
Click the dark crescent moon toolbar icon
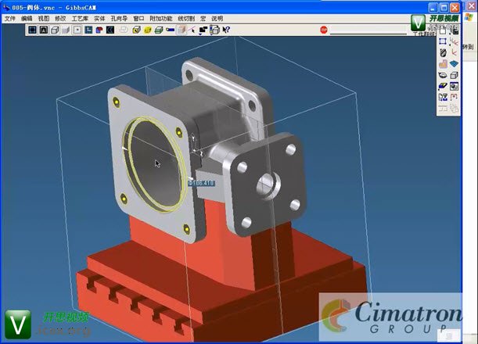110,30
